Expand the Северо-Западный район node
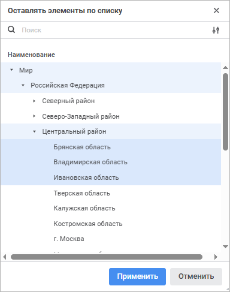The height and width of the screenshot is (292, 230). click(x=34, y=116)
